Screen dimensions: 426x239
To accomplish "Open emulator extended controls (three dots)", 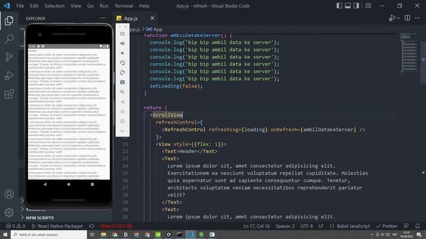I will [122, 131].
